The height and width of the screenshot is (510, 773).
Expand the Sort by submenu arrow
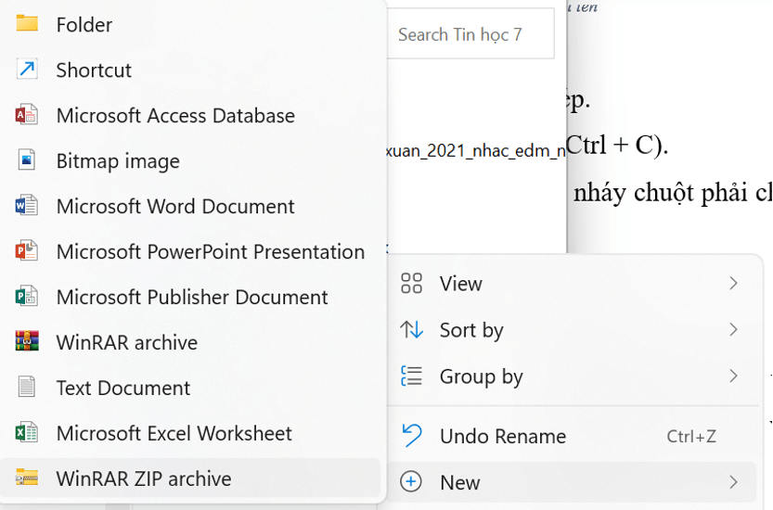click(x=733, y=330)
